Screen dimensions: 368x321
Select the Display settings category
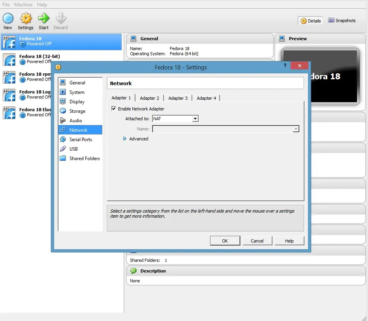(x=77, y=102)
